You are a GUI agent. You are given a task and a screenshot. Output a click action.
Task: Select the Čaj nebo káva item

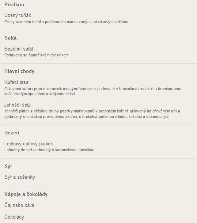(x=19, y=205)
